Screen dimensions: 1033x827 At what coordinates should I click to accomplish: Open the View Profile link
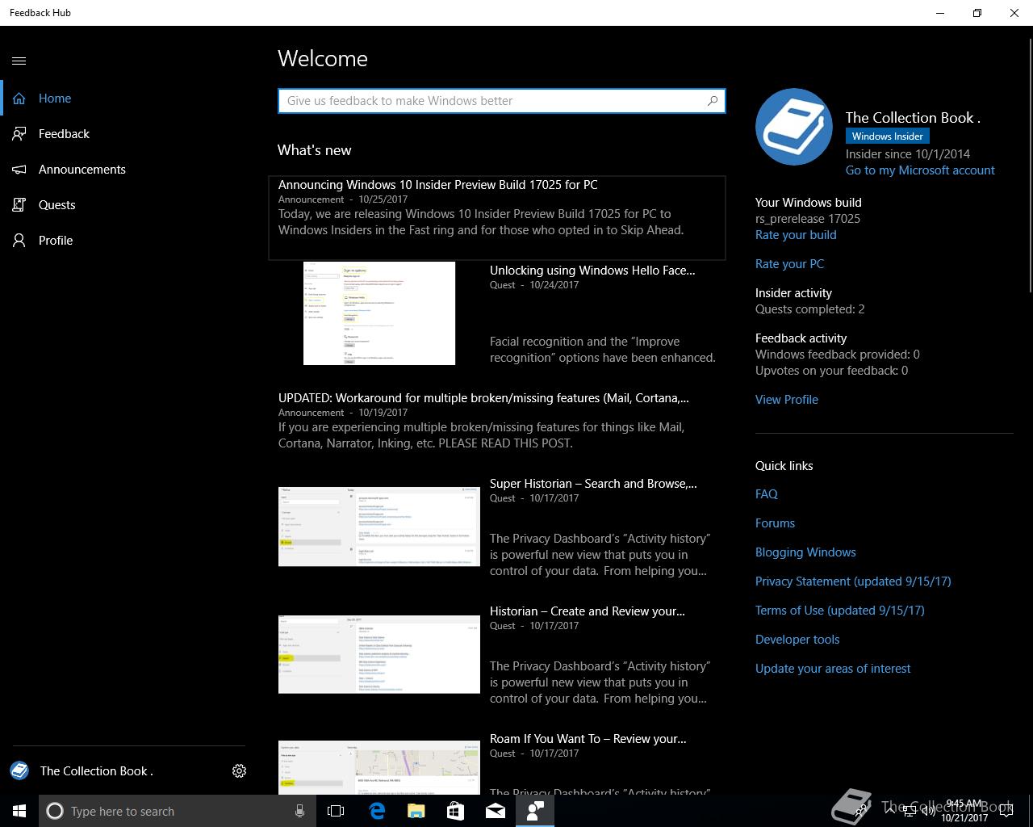[x=787, y=400]
